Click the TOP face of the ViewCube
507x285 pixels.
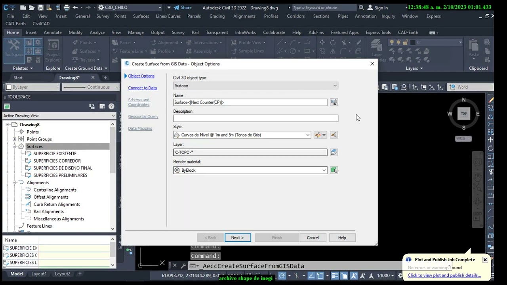[463, 114]
